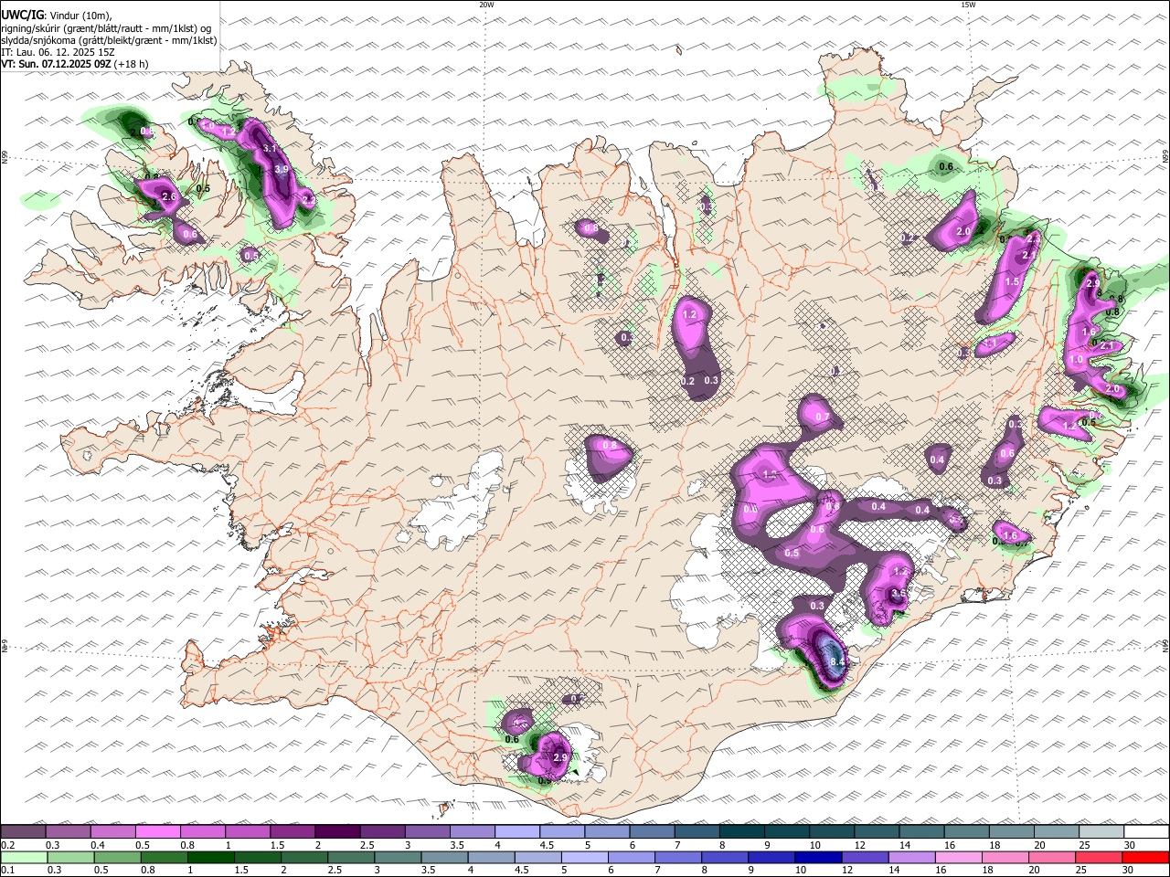The height and width of the screenshot is (877, 1170).
Task: Pick the bright pink upper swatch between 0.5 and 0.8
Action: coord(157,832)
